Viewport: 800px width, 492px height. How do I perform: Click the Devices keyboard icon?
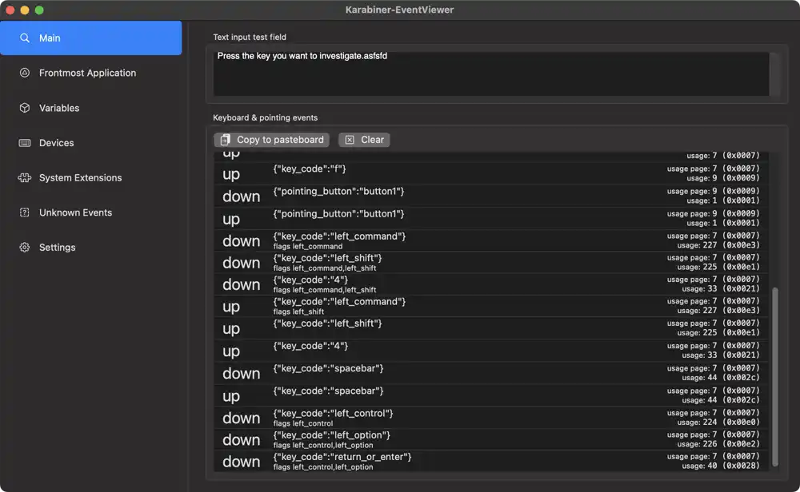tap(25, 143)
